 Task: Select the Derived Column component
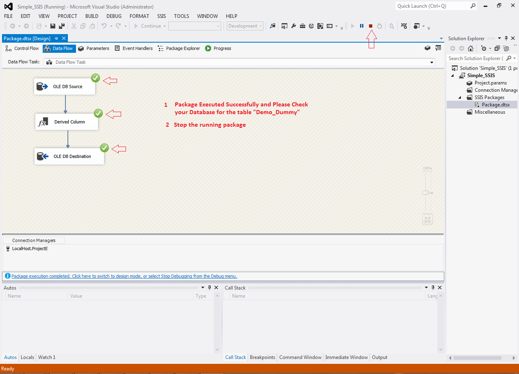pos(67,122)
